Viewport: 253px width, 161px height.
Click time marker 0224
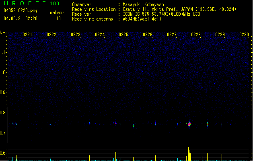pos(100,35)
